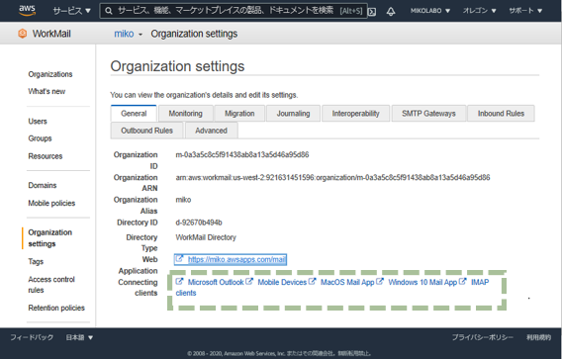This screenshot has height=359, width=562.
Task: Open Access control rules in the sidebar
Action: (x=51, y=285)
